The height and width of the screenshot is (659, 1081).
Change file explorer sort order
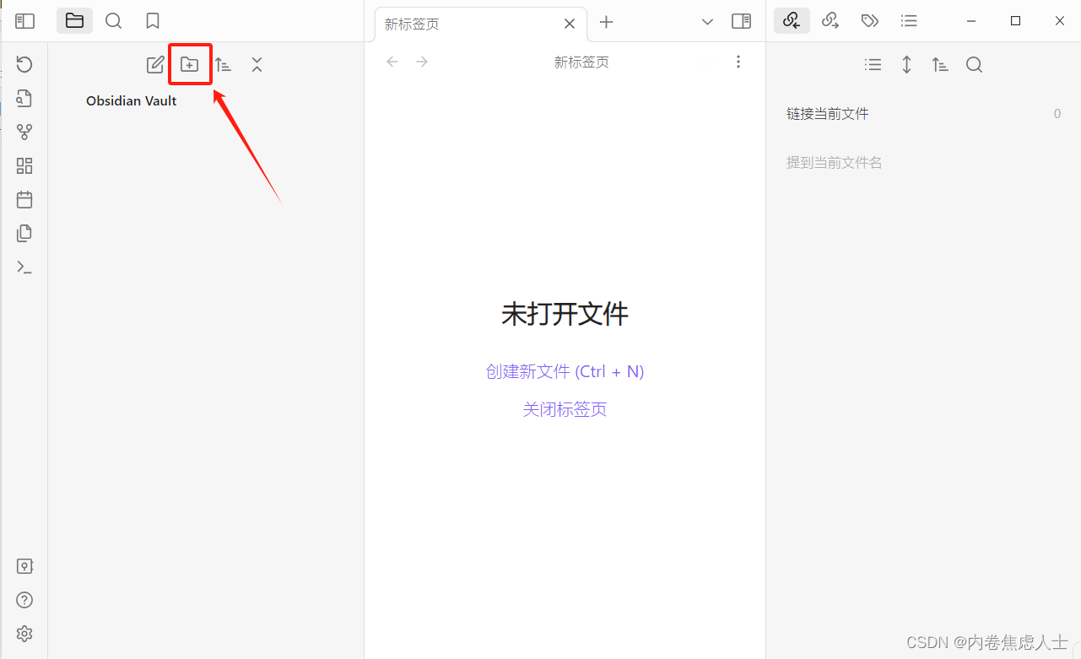click(223, 64)
